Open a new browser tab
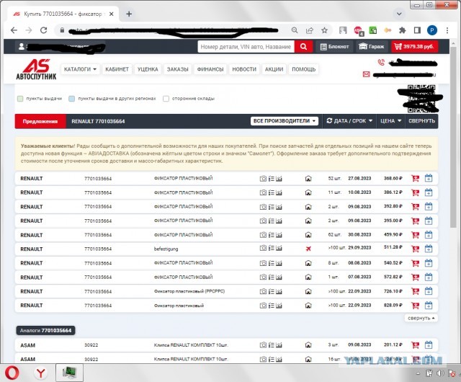The height and width of the screenshot is (382, 461). pyautogui.click(x=129, y=14)
